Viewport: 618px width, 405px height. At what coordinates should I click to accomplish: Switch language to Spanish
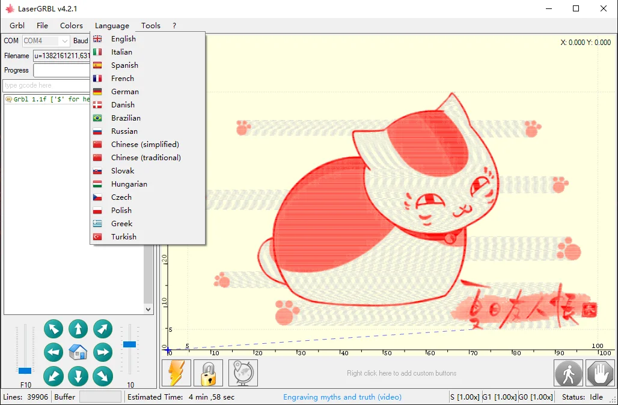pos(147,65)
